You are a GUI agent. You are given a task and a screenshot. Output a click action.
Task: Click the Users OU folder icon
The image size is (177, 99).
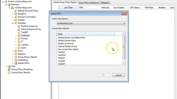[x=19, y=48]
